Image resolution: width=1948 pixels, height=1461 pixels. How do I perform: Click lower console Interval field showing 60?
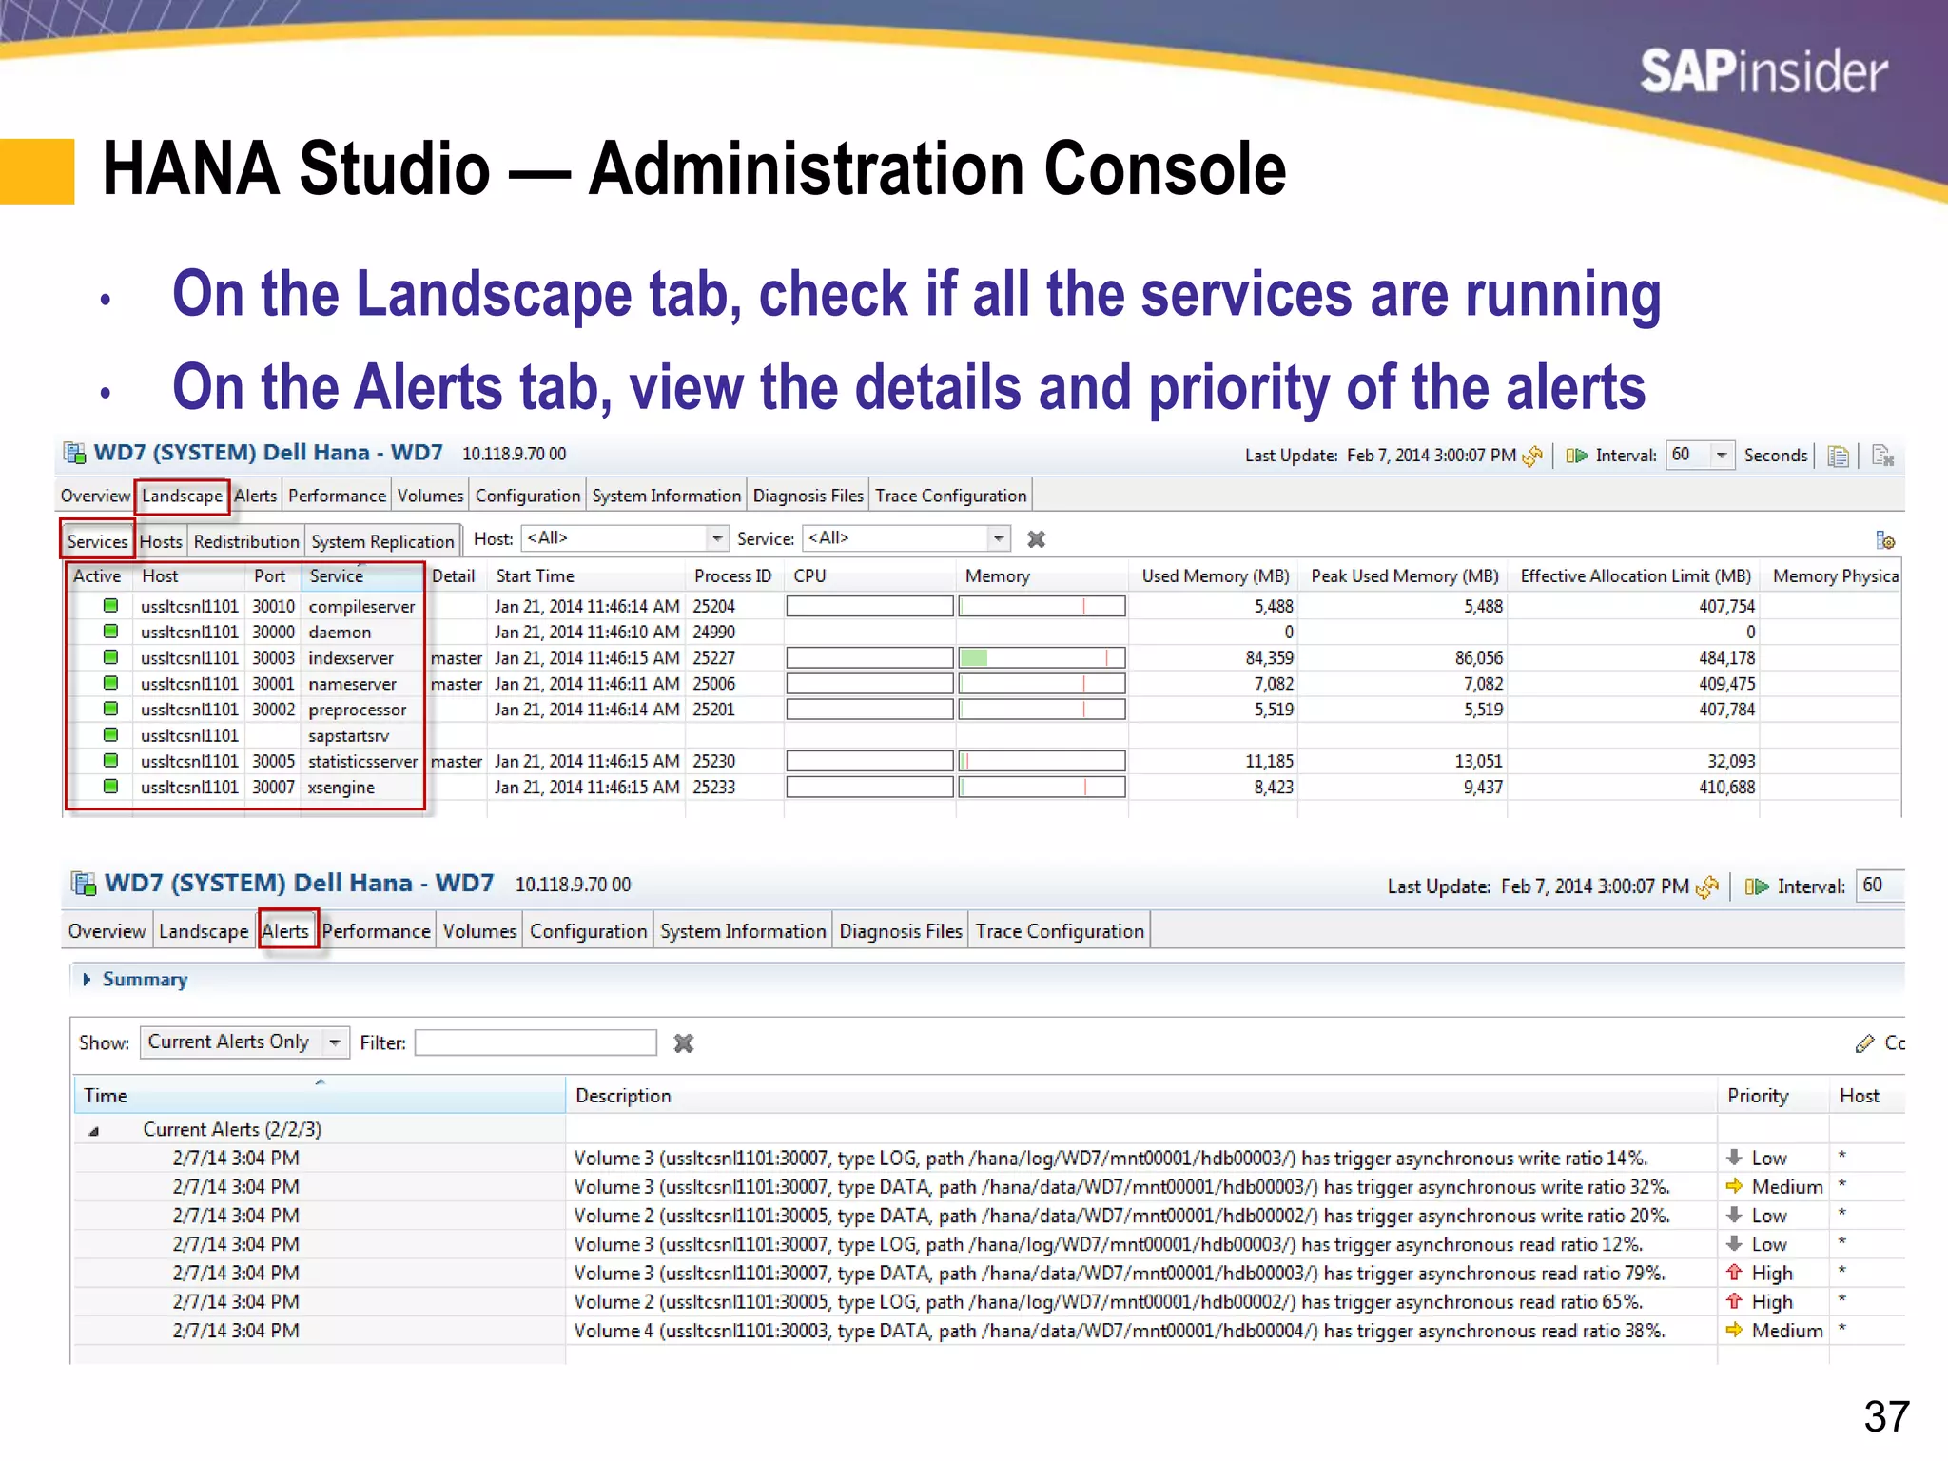coord(1880,886)
